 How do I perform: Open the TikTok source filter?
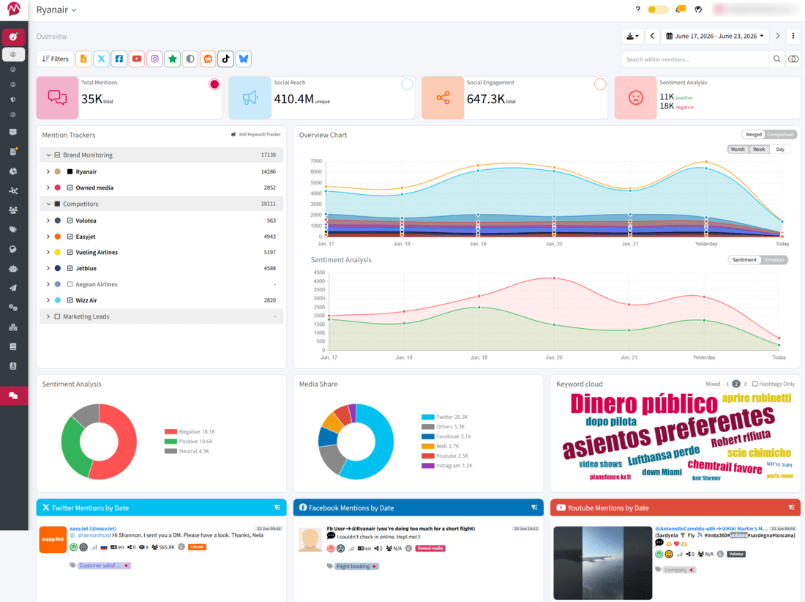226,59
